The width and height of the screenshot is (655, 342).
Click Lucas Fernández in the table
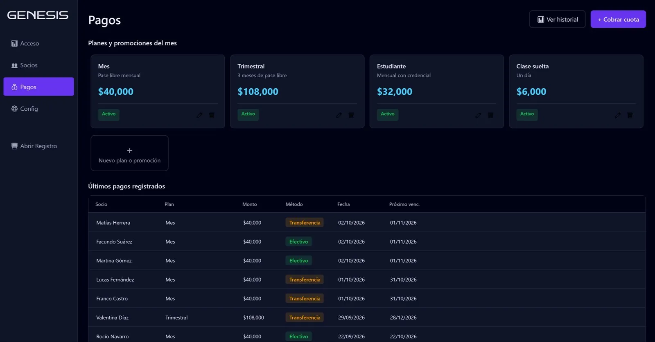tap(115, 279)
